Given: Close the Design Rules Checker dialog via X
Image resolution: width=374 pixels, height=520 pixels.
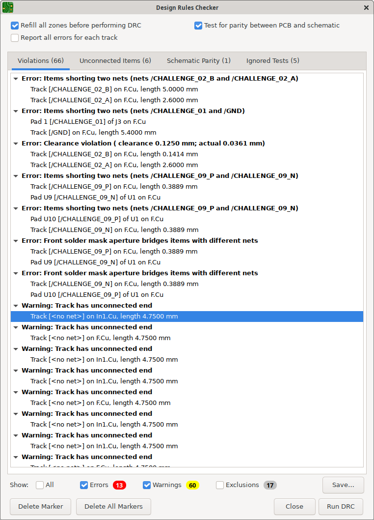Looking at the screenshot, I should 366,7.
